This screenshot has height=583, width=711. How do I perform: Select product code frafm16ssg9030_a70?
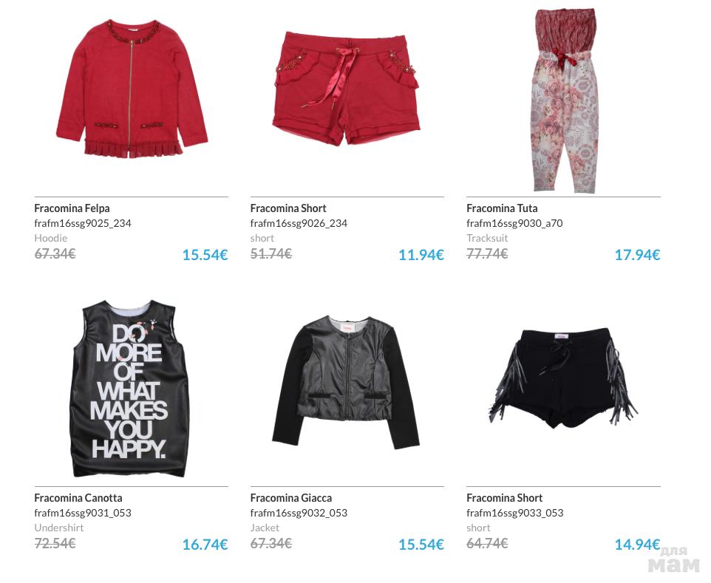(x=514, y=223)
